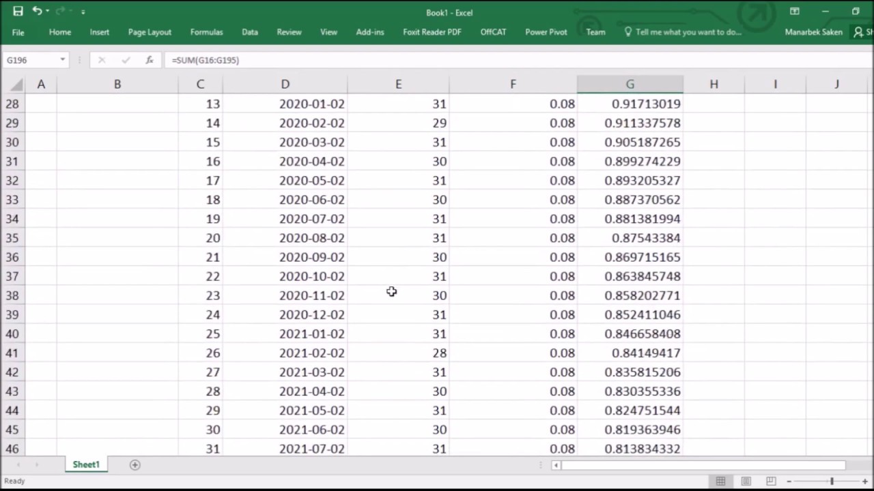The width and height of the screenshot is (874, 491).
Task: Click the horizontal scrollbar left arrow
Action: click(x=556, y=465)
